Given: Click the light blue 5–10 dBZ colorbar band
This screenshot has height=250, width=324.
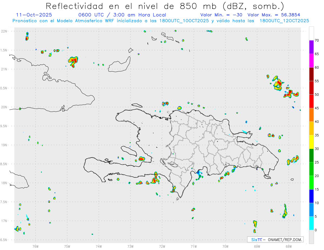Looking at the screenshot, I should pyautogui.click(x=311, y=210).
